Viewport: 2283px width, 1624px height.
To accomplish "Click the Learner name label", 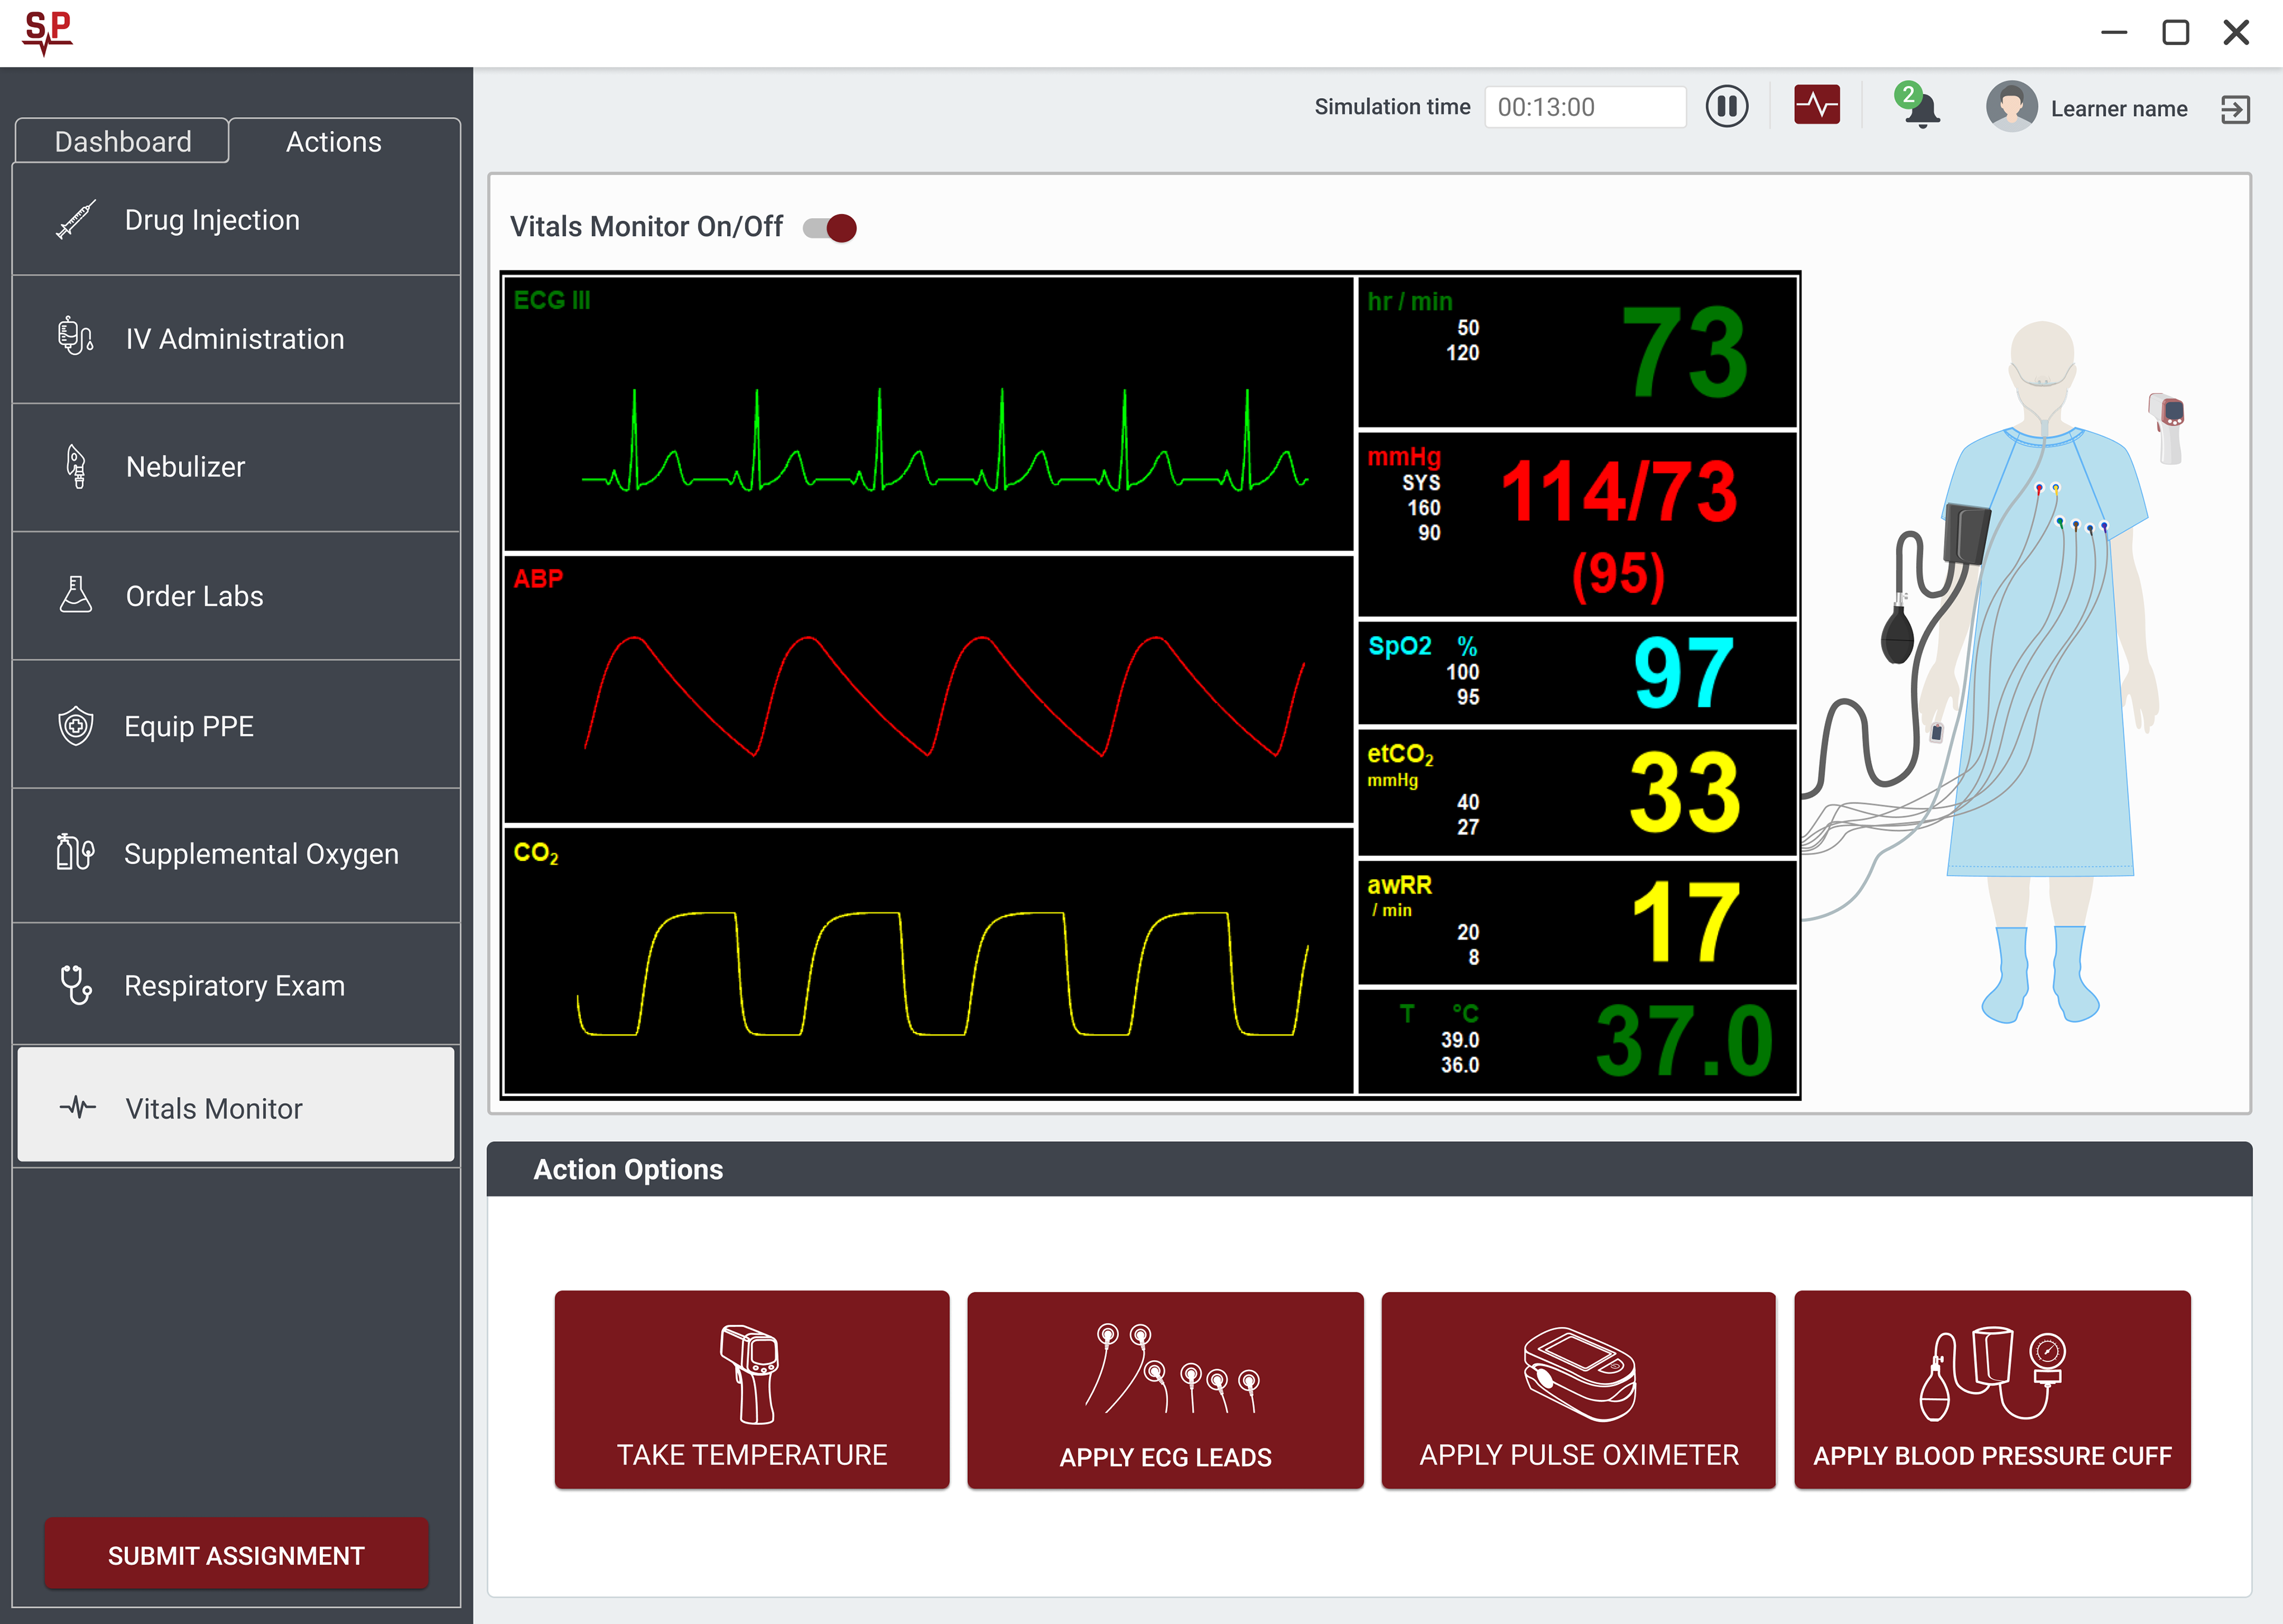I will (x=2118, y=108).
